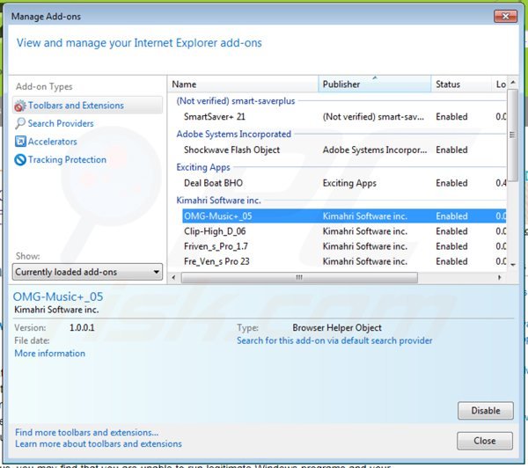Select the Clip-High_D_06 add-on
The width and height of the screenshot is (528, 468).
point(344,231)
